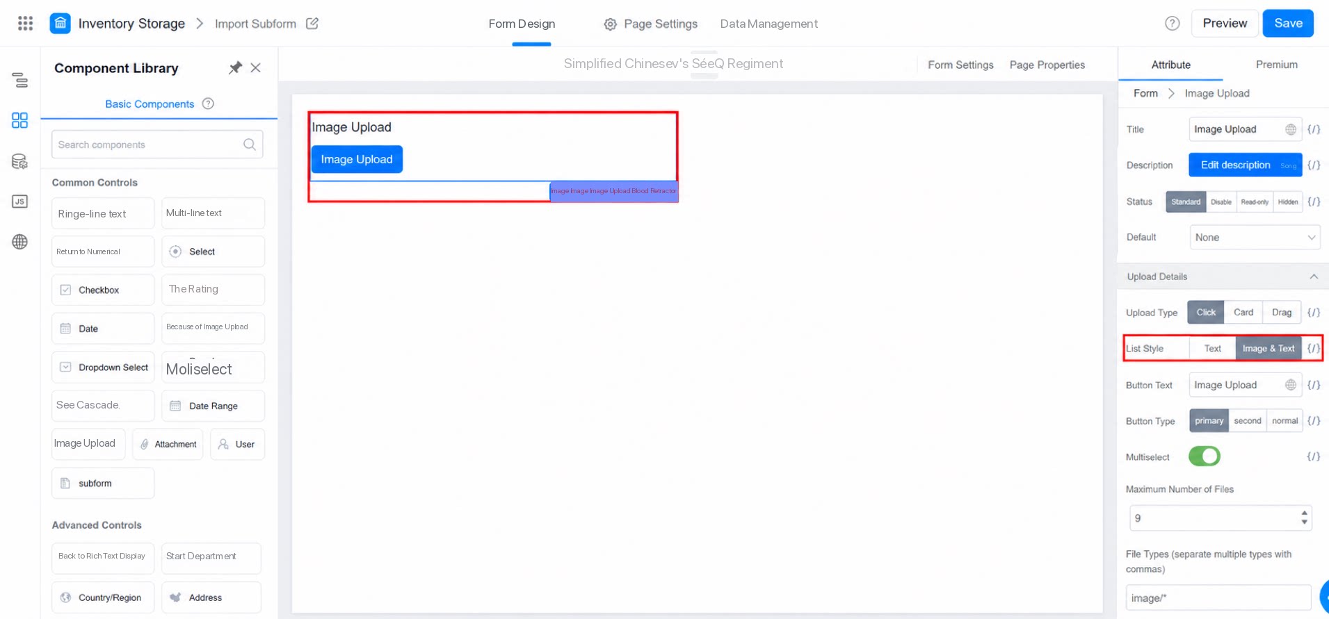Open the Default value dropdown
The height and width of the screenshot is (619, 1329).
[1255, 238]
